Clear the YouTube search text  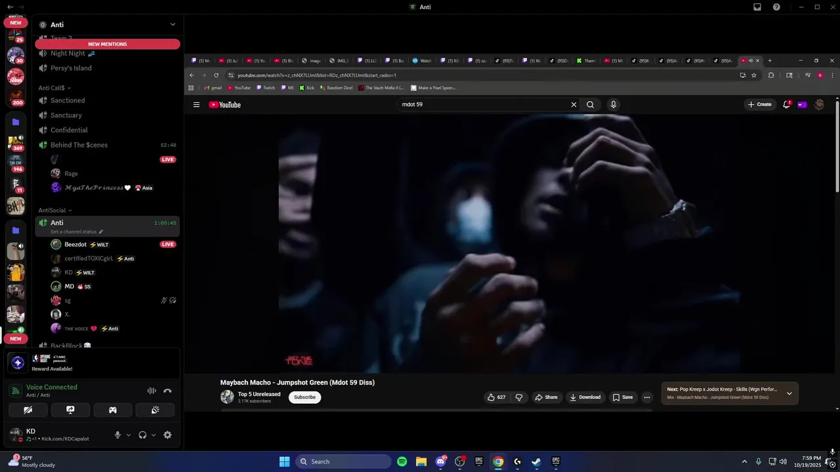pyautogui.click(x=574, y=104)
